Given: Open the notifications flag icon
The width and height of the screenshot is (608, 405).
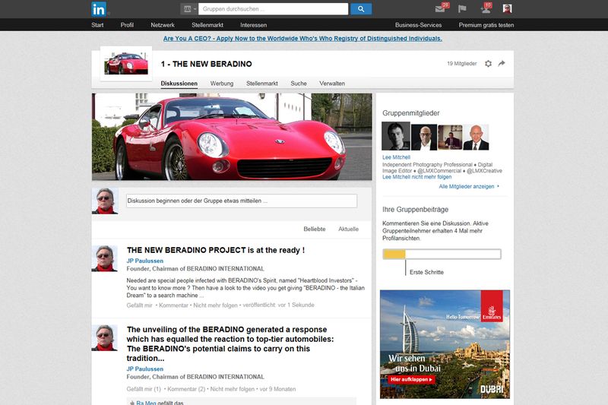Looking at the screenshot, I should tap(462, 8).
